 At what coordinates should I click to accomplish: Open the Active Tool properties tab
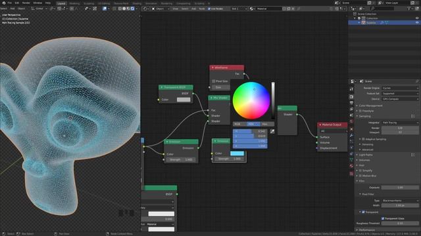point(351,89)
